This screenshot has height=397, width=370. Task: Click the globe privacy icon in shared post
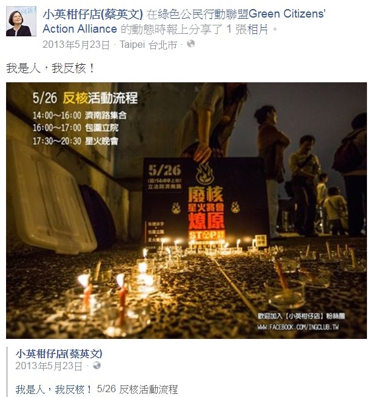point(96,366)
